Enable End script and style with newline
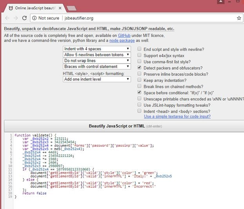Image resolution: width=244 pixels, height=209 pixels. pyautogui.click(x=140, y=49)
